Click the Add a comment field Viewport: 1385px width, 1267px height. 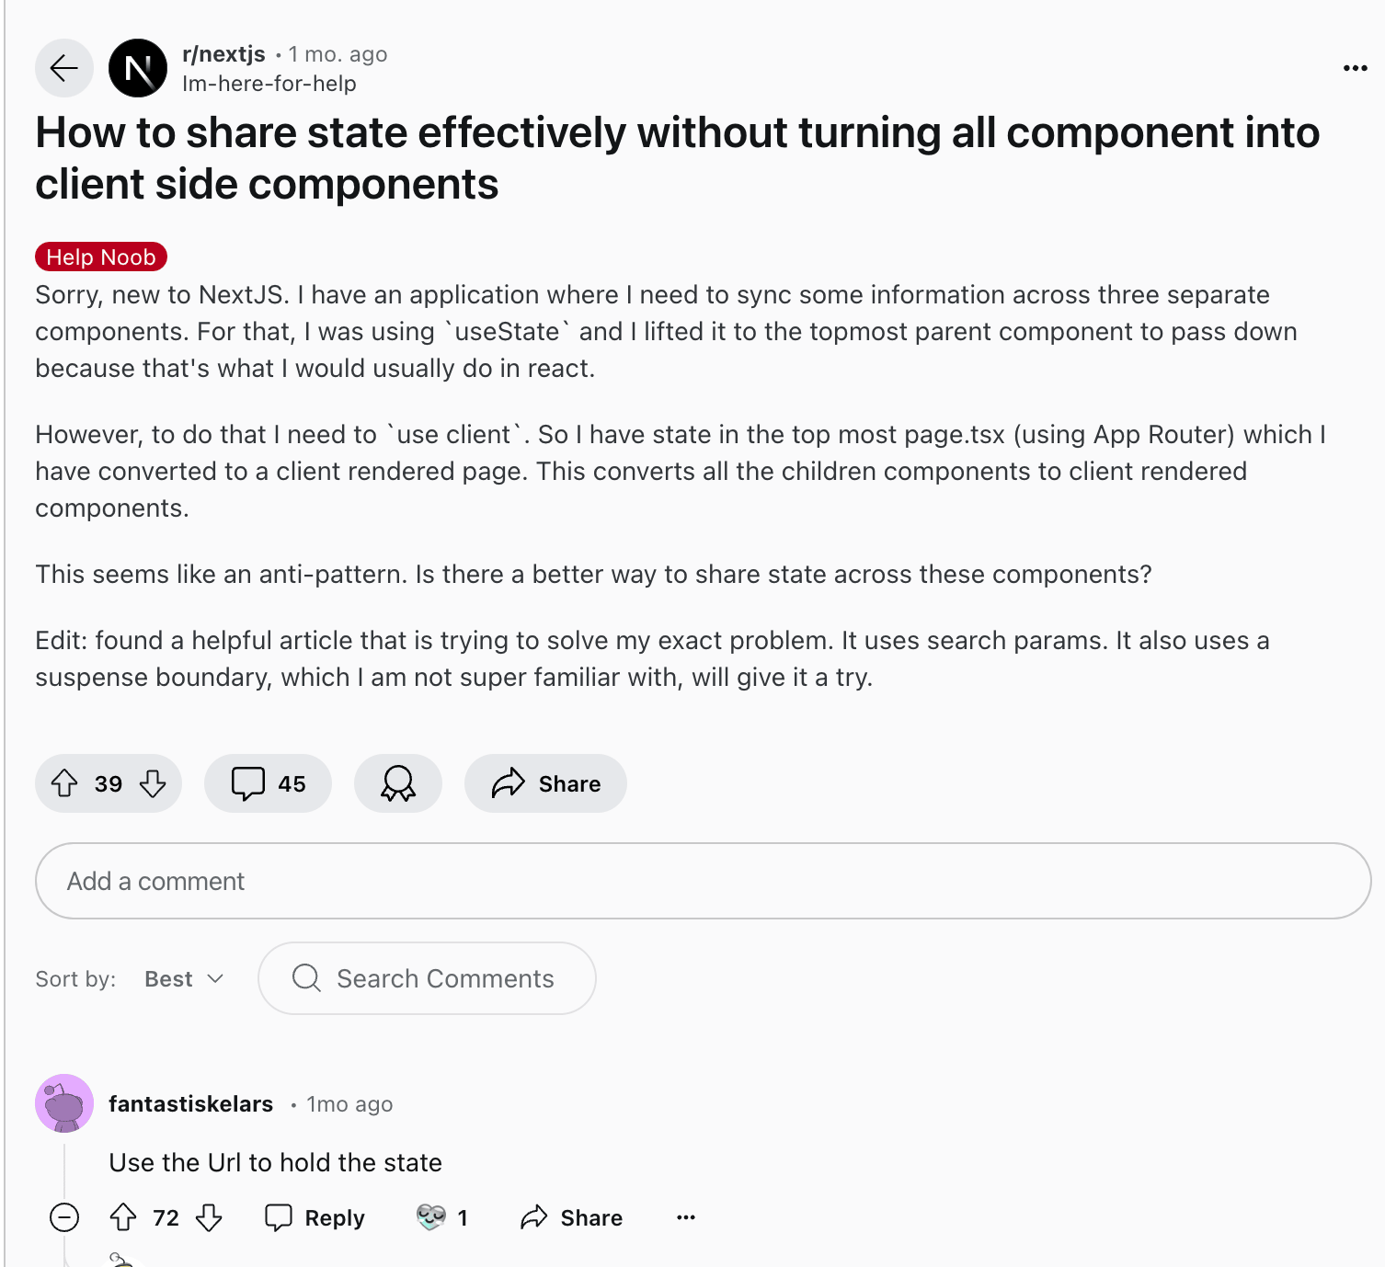click(703, 881)
